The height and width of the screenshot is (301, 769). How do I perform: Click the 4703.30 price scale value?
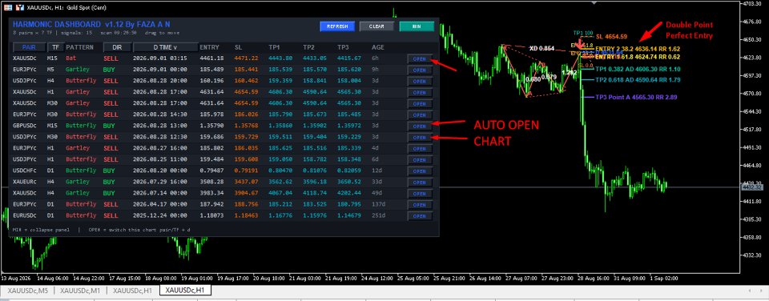pyautogui.click(x=752, y=3)
